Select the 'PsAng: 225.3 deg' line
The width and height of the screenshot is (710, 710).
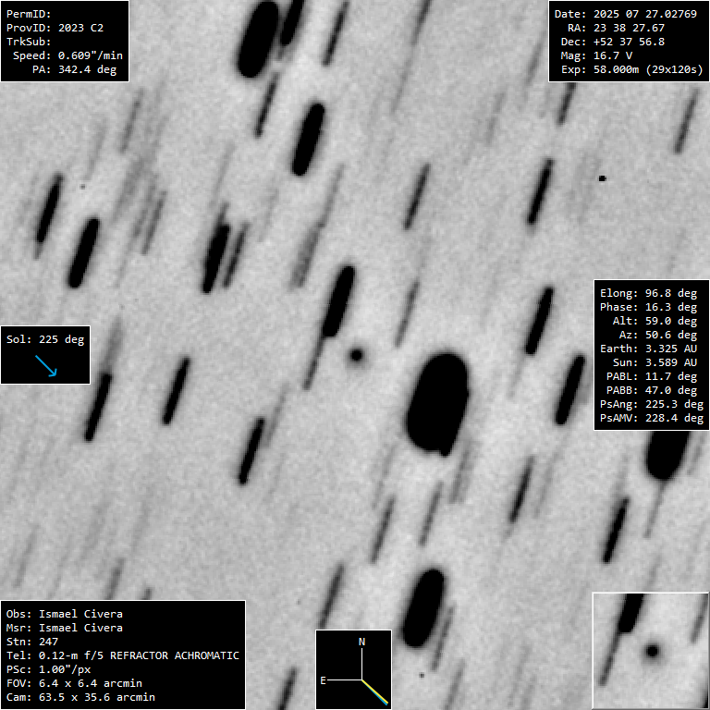652,404
